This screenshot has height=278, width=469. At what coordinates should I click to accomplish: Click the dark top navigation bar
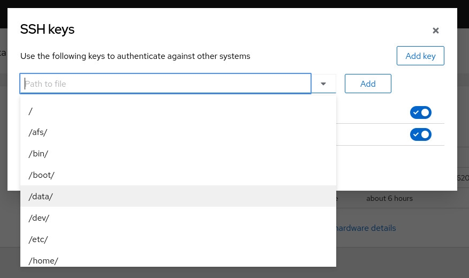click(234, 4)
